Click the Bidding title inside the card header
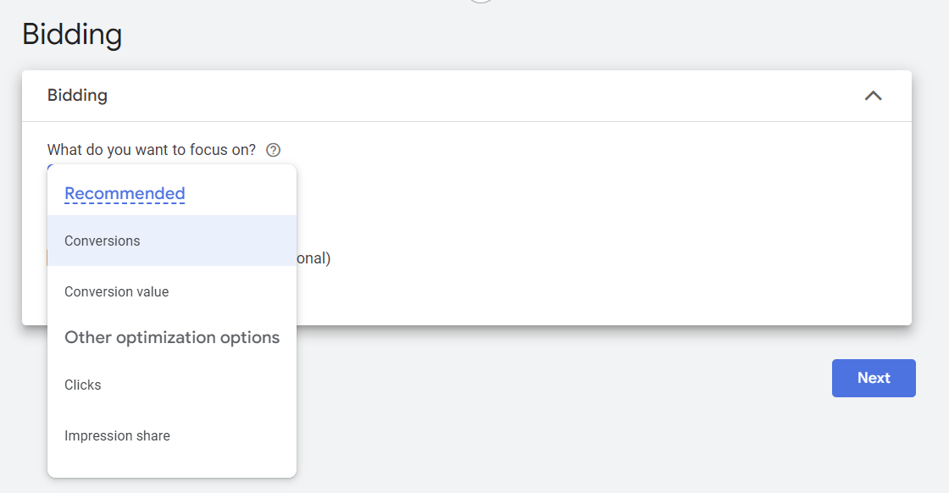Image resolution: width=949 pixels, height=493 pixels. [77, 96]
